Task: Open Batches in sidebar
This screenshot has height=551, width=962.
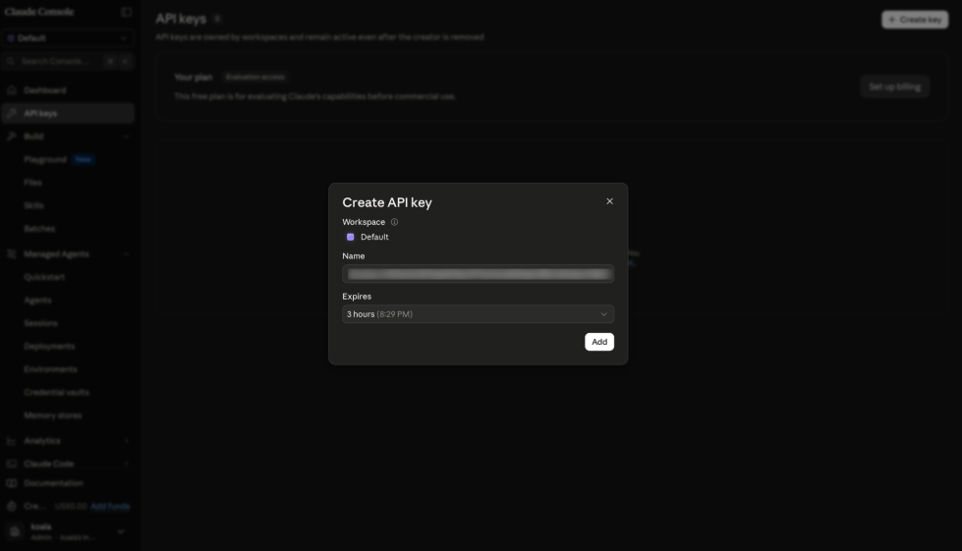Action: pos(39,229)
